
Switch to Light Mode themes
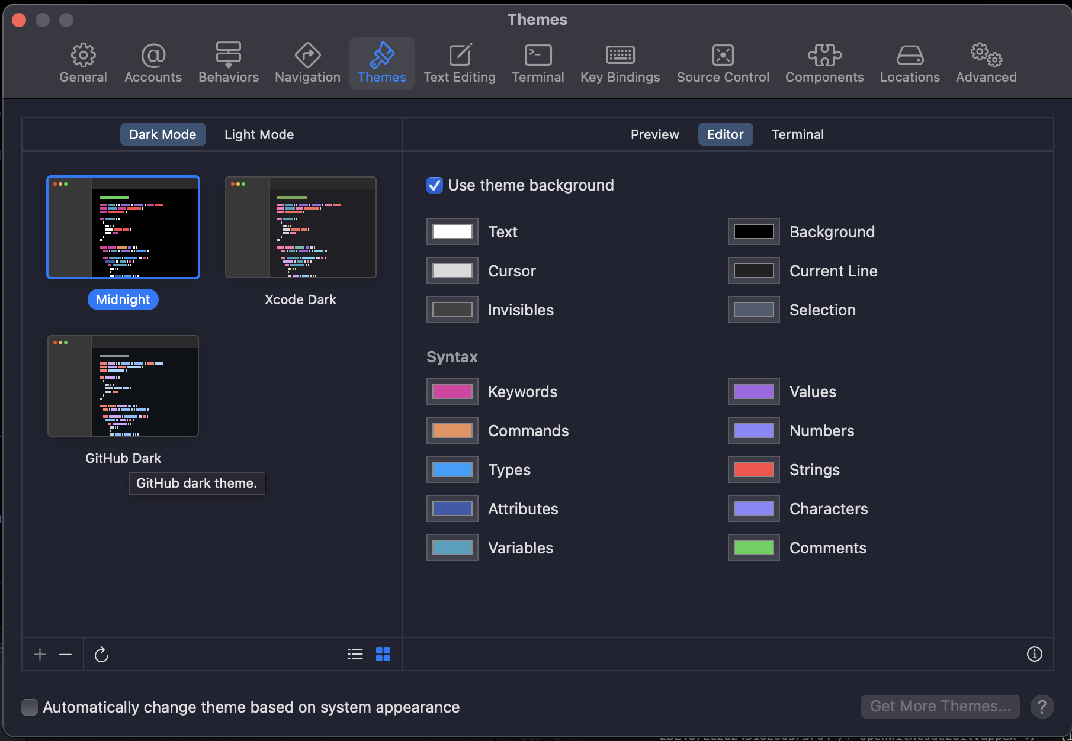coord(259,134)
